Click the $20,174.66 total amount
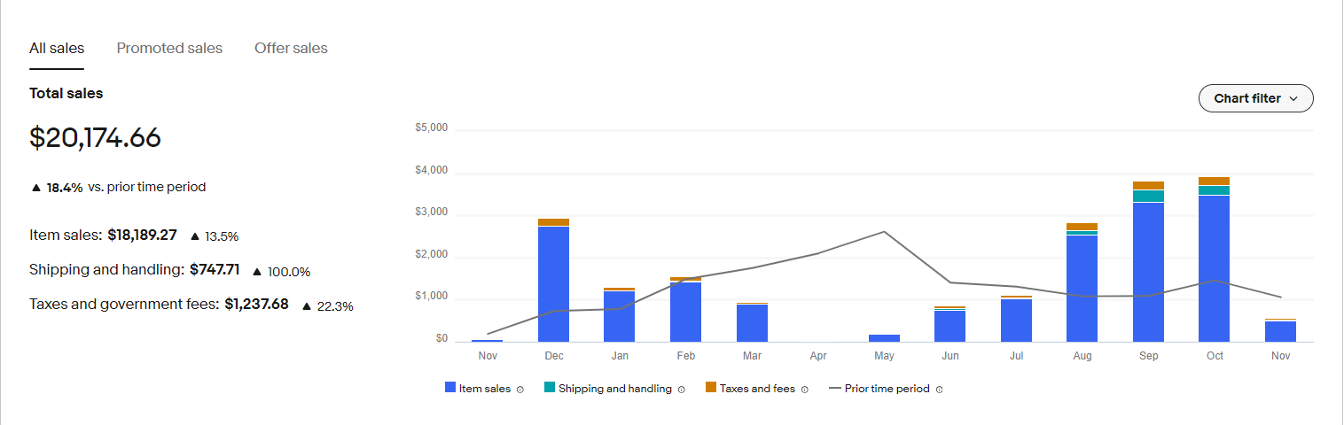This screenshot has width=1344, height=425. click(95, 137)
